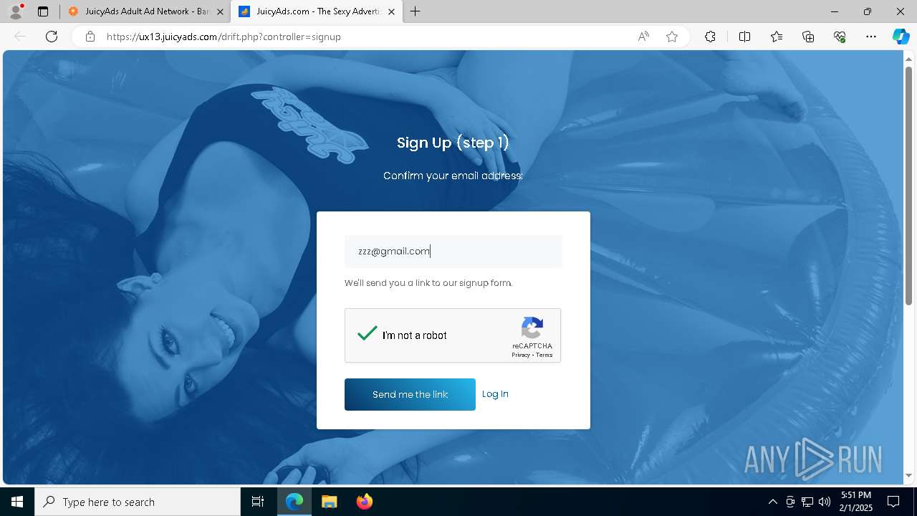Open the notification center icon
The image size is (917, 516).
tap(893, 502)
